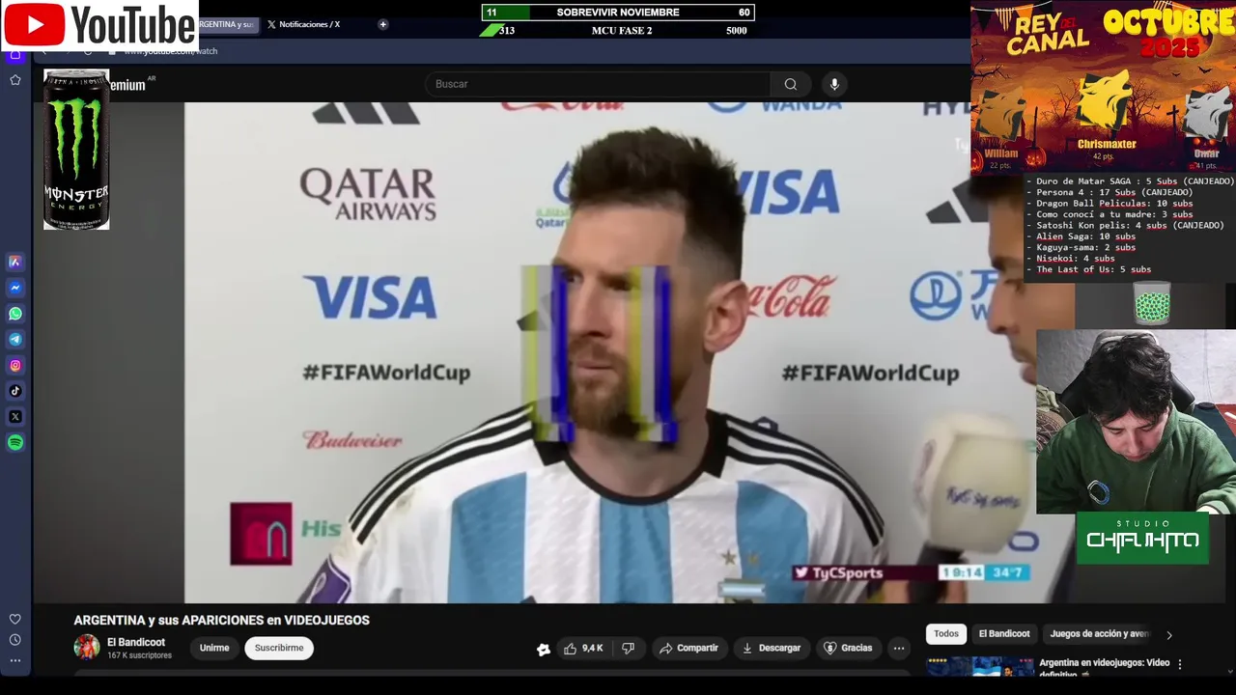Open Telegram from the browser sidebar
The image size is (1236, 695).
click(x=15, y=340)
